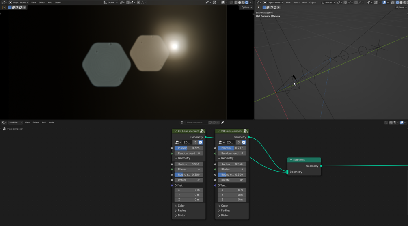Adjust Round edges slider on first lens node
Image resolution: width=408 pixels, height=226 pixels.
[189, 175]
